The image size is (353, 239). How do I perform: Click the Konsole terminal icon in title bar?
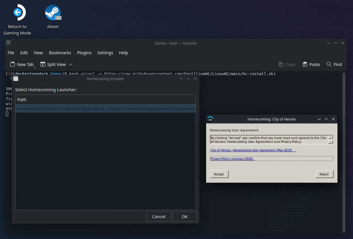tap(9, 43)
